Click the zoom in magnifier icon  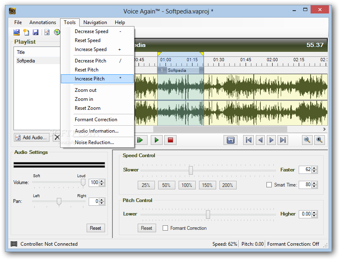click(x=320, y=140)
